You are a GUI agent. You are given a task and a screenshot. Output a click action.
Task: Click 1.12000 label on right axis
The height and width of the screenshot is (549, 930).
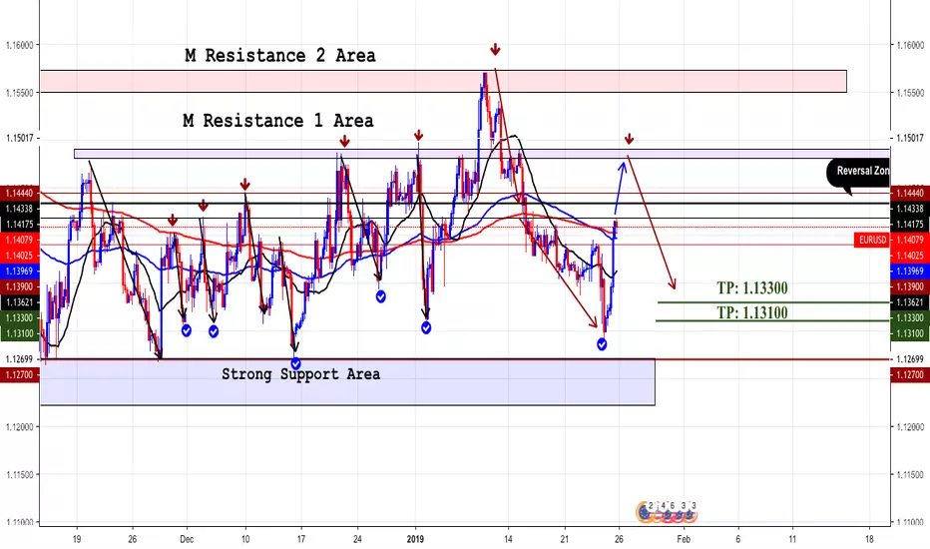tap(910, 427)
